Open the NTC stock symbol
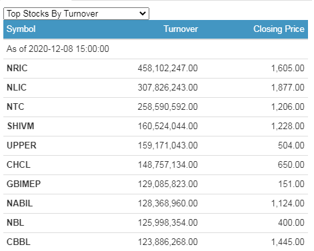 point(15,107)
